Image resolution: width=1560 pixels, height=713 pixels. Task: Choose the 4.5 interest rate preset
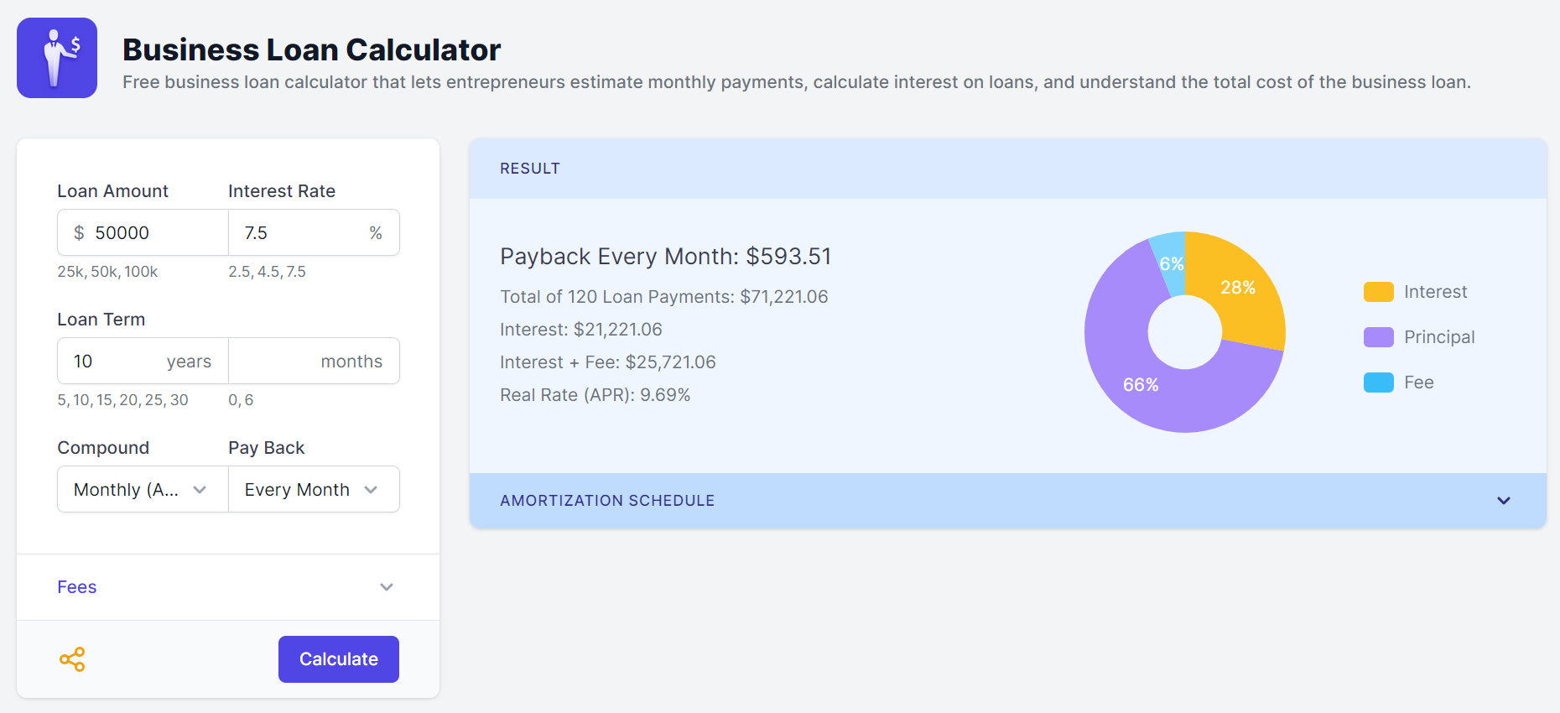pos(268,272)
